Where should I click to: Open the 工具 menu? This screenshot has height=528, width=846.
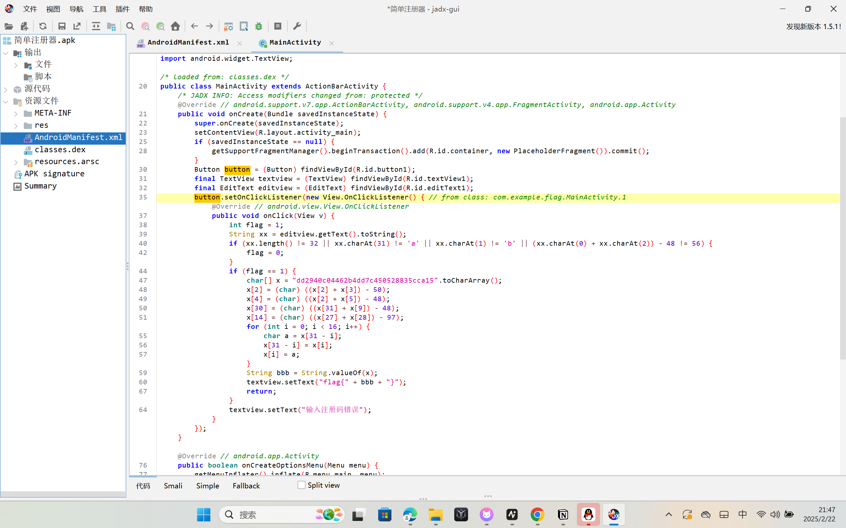[99, 9]
